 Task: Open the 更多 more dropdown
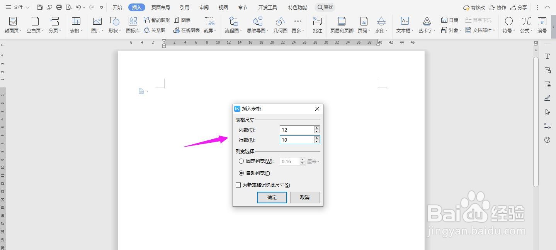pos(298,25)
